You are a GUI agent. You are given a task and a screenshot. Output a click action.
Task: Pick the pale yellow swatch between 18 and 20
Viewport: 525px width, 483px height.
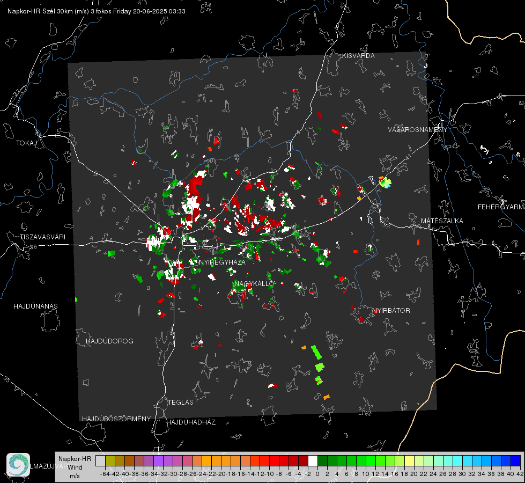(x=410, y=460)
